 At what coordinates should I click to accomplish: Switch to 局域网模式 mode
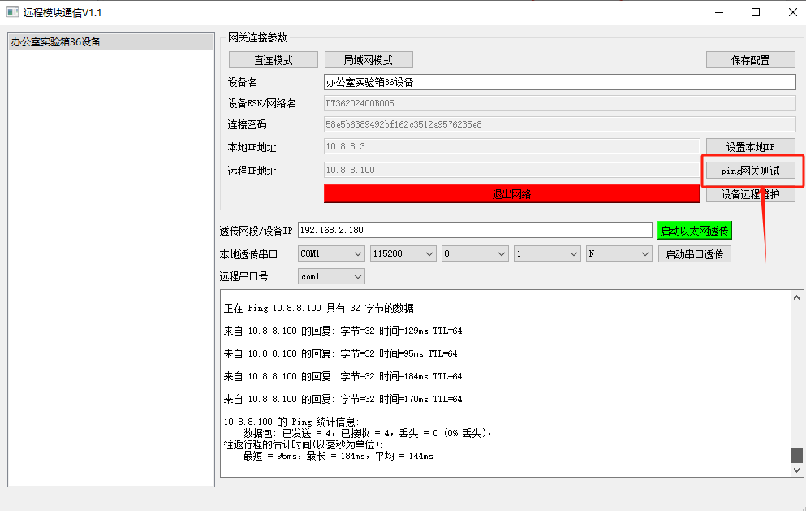(x=369, y=59)
